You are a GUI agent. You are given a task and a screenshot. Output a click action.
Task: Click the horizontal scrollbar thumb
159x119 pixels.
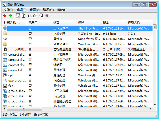pyautogui.click(x=24, y=109)
